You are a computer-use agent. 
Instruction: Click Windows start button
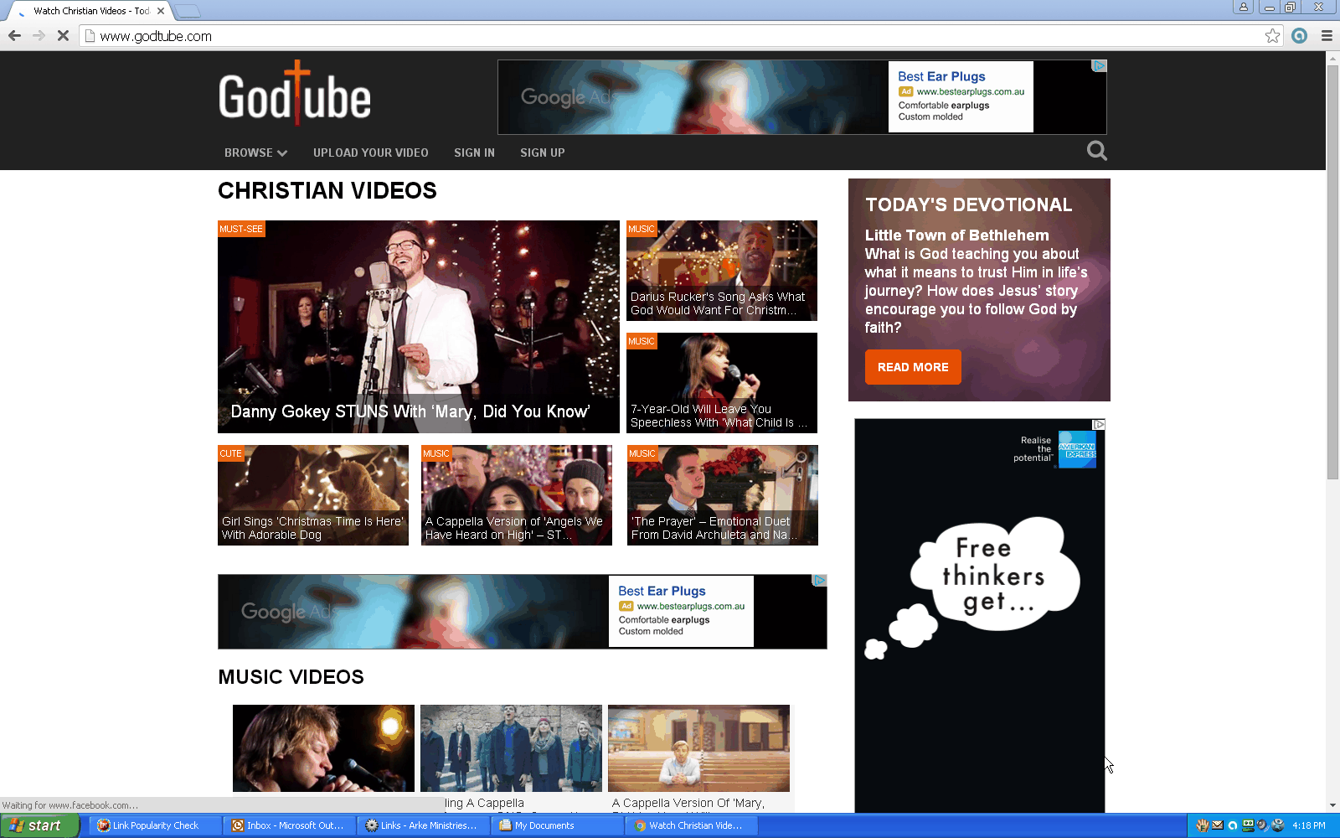pos(39,825)
